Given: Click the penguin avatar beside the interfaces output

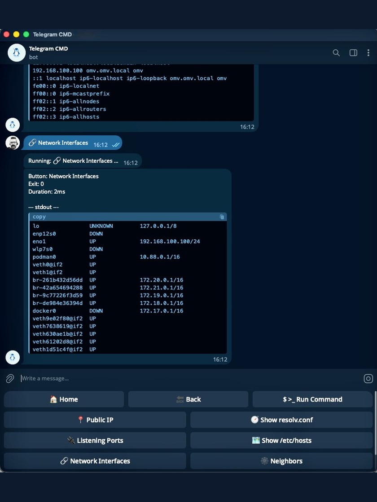Looking at the screenshot, I should click(13, 357).
